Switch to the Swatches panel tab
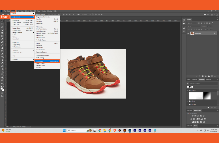219x143 pixels. point(195,79)
